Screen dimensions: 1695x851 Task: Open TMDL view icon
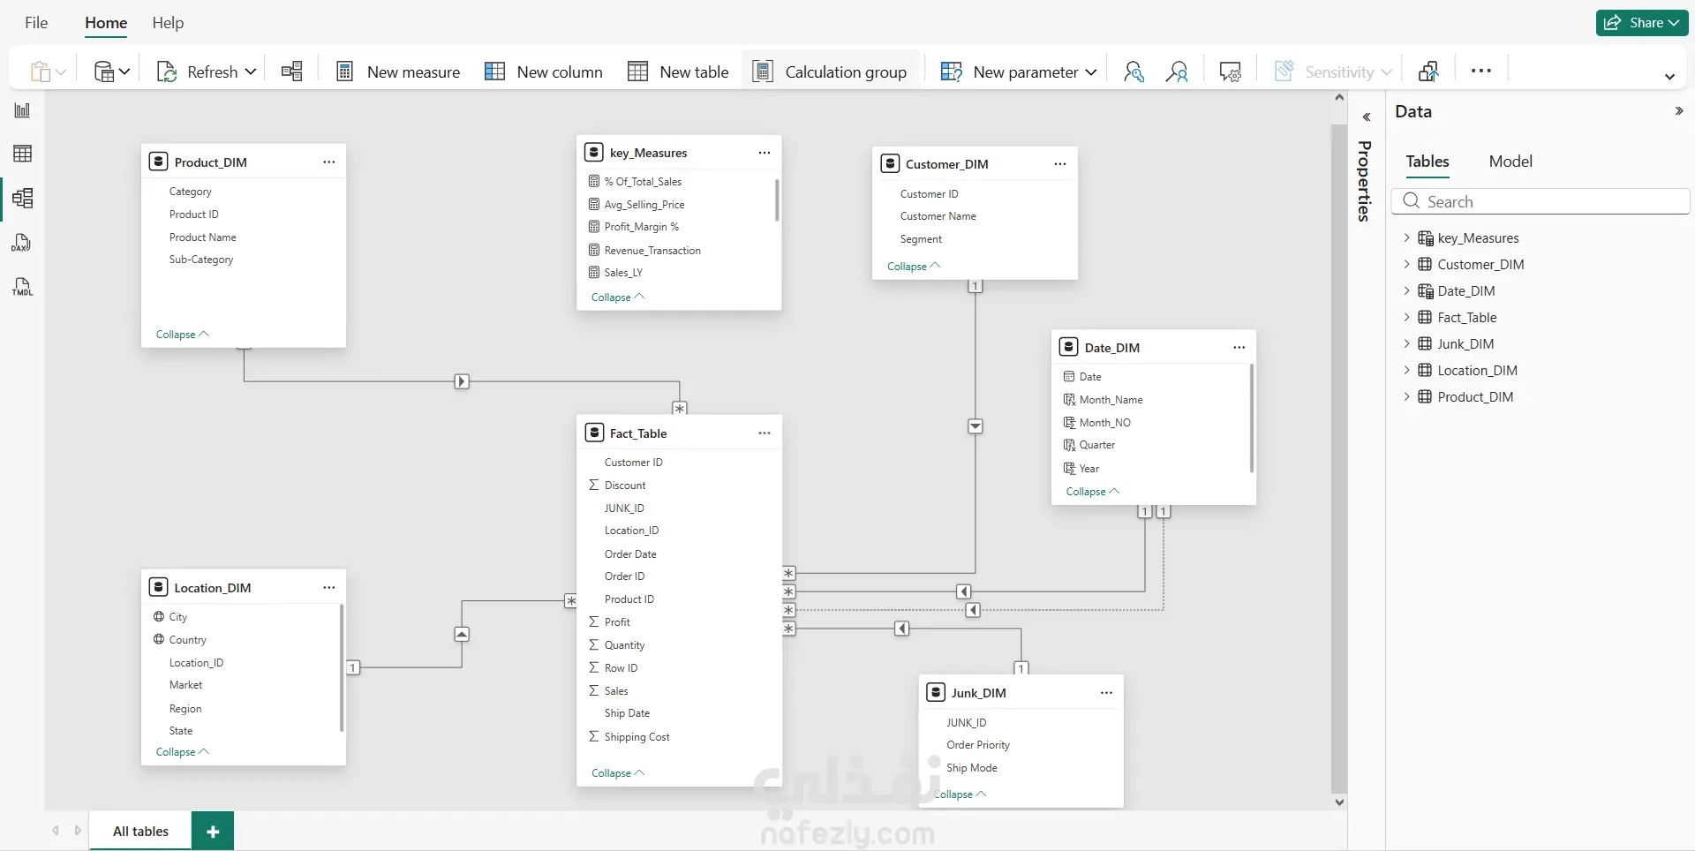(22, 287)
